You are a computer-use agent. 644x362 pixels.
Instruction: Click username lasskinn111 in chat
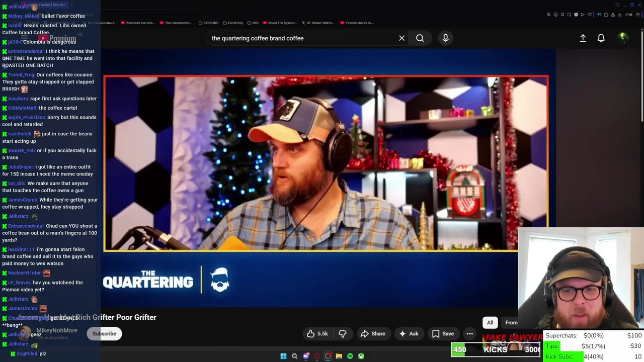(x=22, y=249)
